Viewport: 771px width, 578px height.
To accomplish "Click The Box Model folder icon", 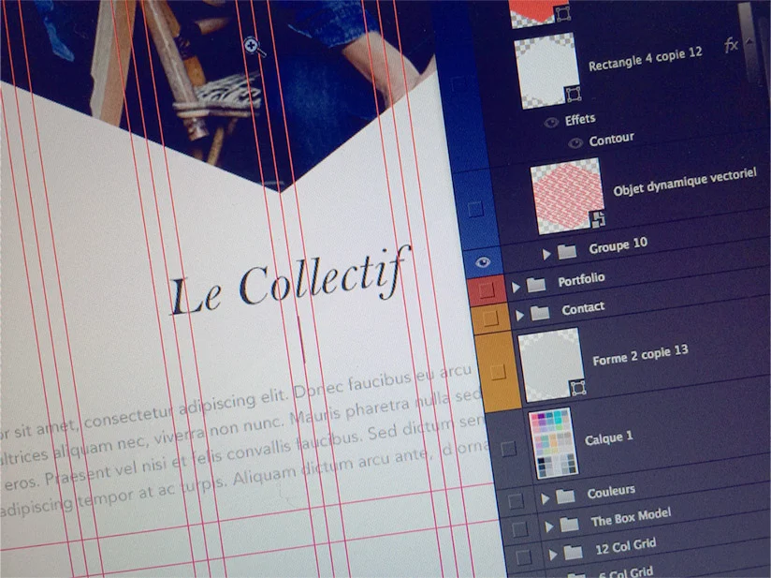I will 570,525.
